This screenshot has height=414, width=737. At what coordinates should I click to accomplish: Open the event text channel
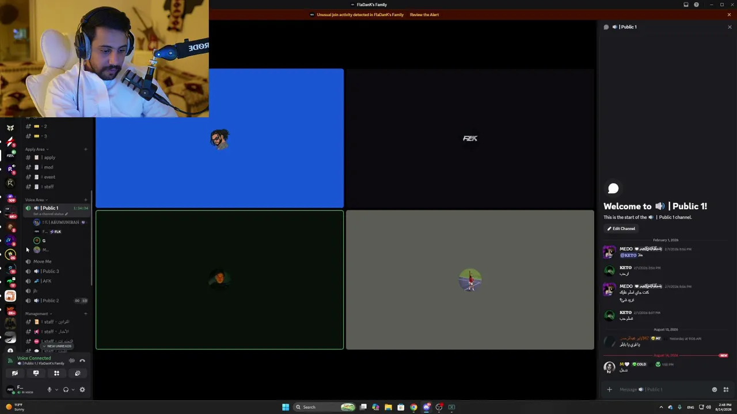click(56, 177)
